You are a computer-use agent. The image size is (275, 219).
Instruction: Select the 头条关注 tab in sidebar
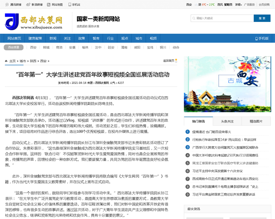pyautogui.click(x=227, y=121)
